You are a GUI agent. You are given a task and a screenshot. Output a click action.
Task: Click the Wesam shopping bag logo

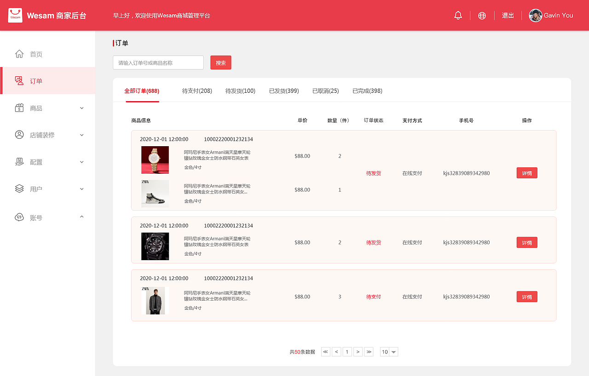coord(15,15)
